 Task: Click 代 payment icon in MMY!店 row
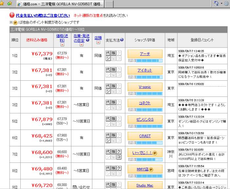coord(108,168)
